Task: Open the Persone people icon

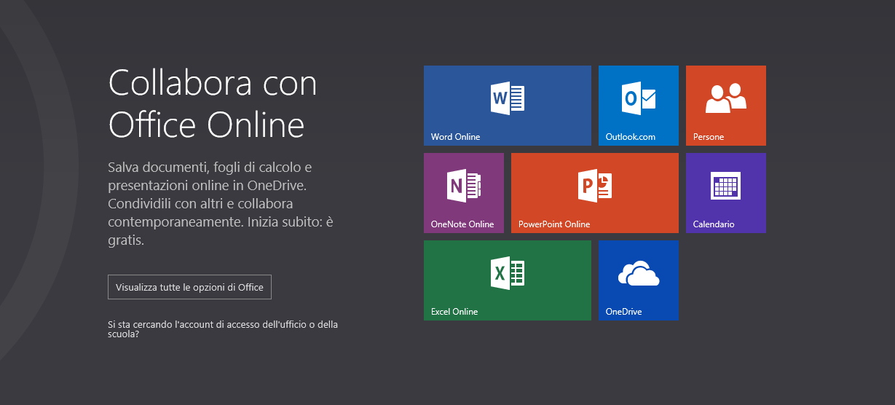Action: pos(726,98)
